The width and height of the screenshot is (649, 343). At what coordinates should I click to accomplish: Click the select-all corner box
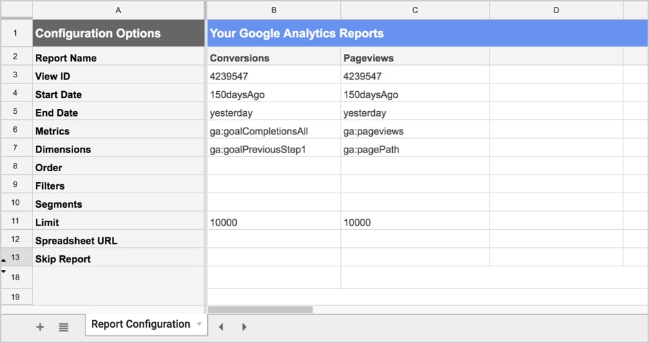tap(17, 10)
